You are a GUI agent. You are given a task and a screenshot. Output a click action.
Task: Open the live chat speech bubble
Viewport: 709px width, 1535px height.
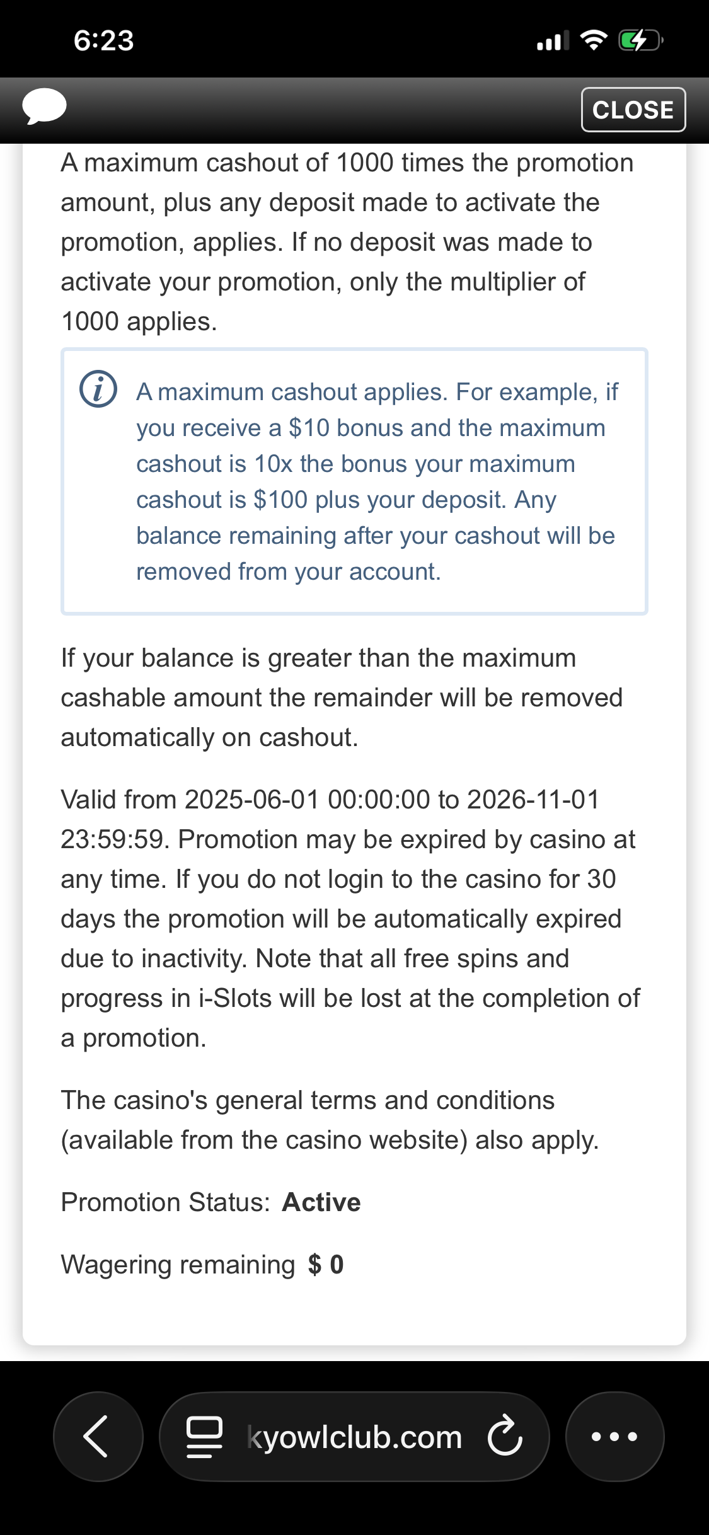click(x=44, y=106)
